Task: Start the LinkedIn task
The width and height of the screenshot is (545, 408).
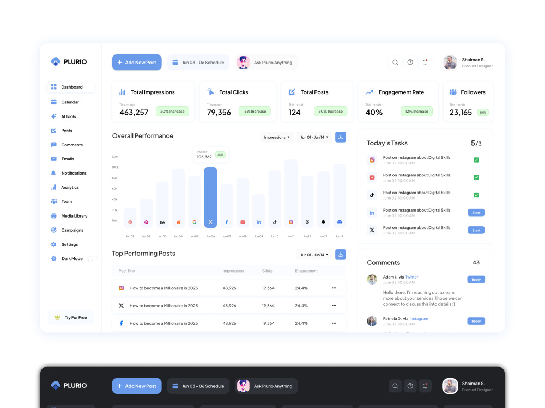Action: tap(476, 213)
